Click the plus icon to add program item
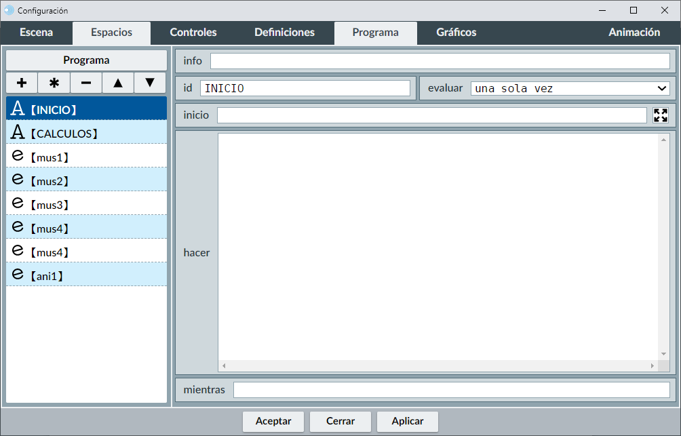Viewport: 681px width, 436px height. 22,83
